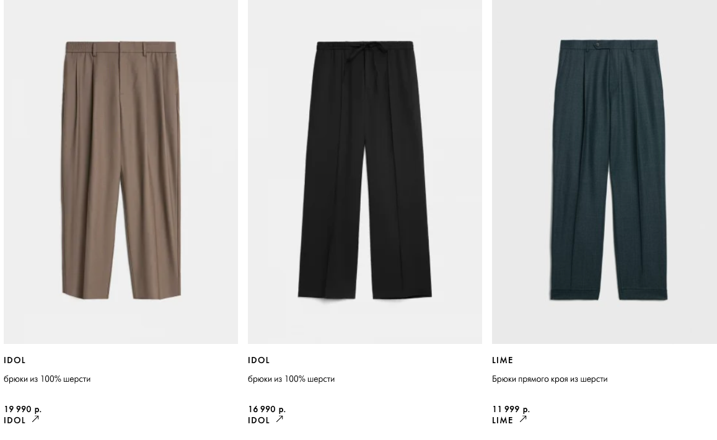Click the 19 990 р. price
Viewport: 717px width, 440px height.
pyautogui.click(x=22, y=410)
